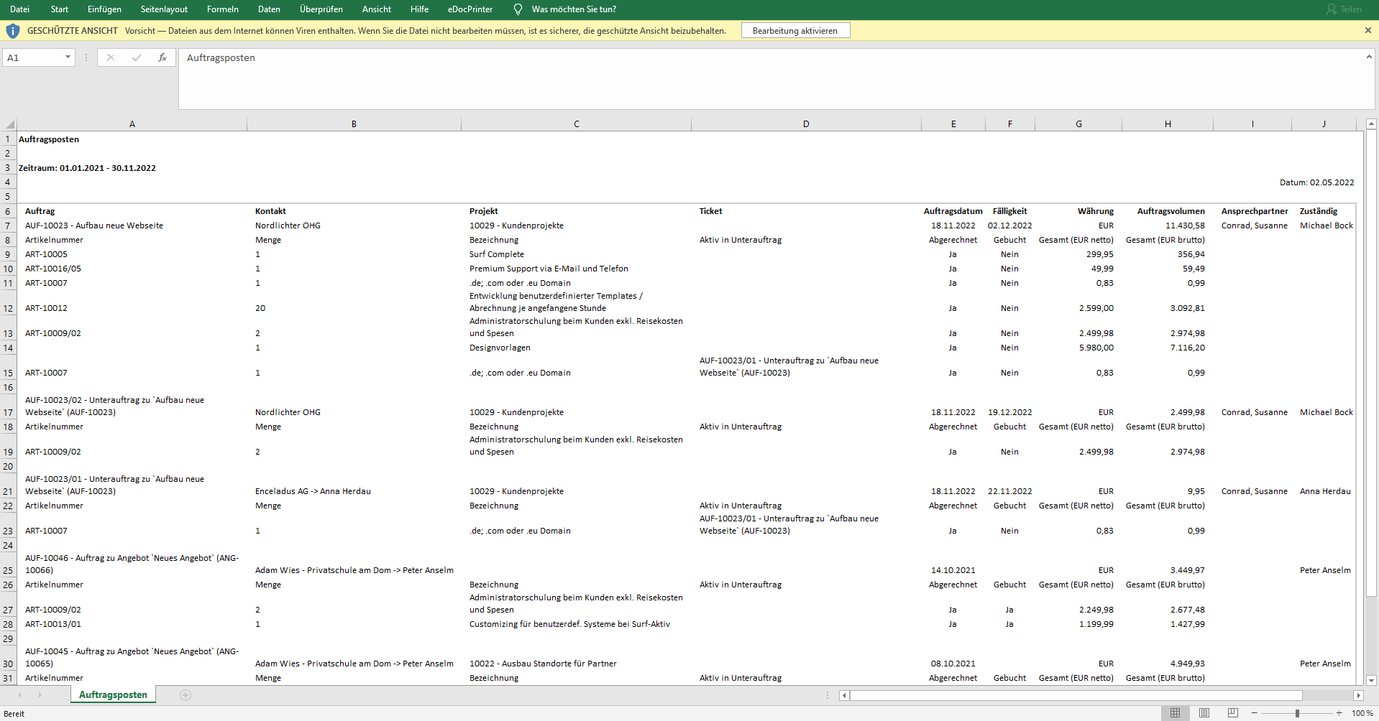Viewport: 1379px width, 721px height.
Task: Click the protected view shield icon
Action: (x=13, y=31)
